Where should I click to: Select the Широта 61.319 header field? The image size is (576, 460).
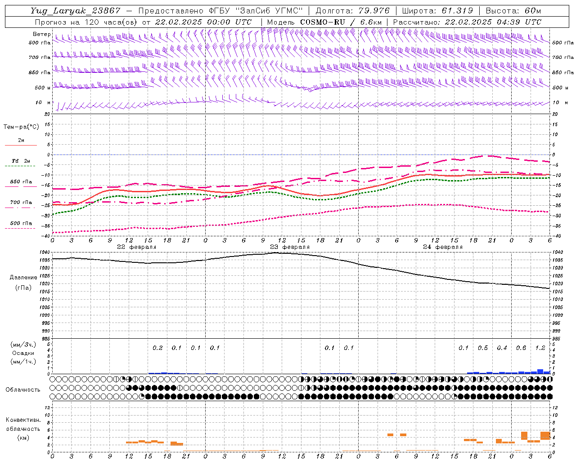click(x=437, y=11)
